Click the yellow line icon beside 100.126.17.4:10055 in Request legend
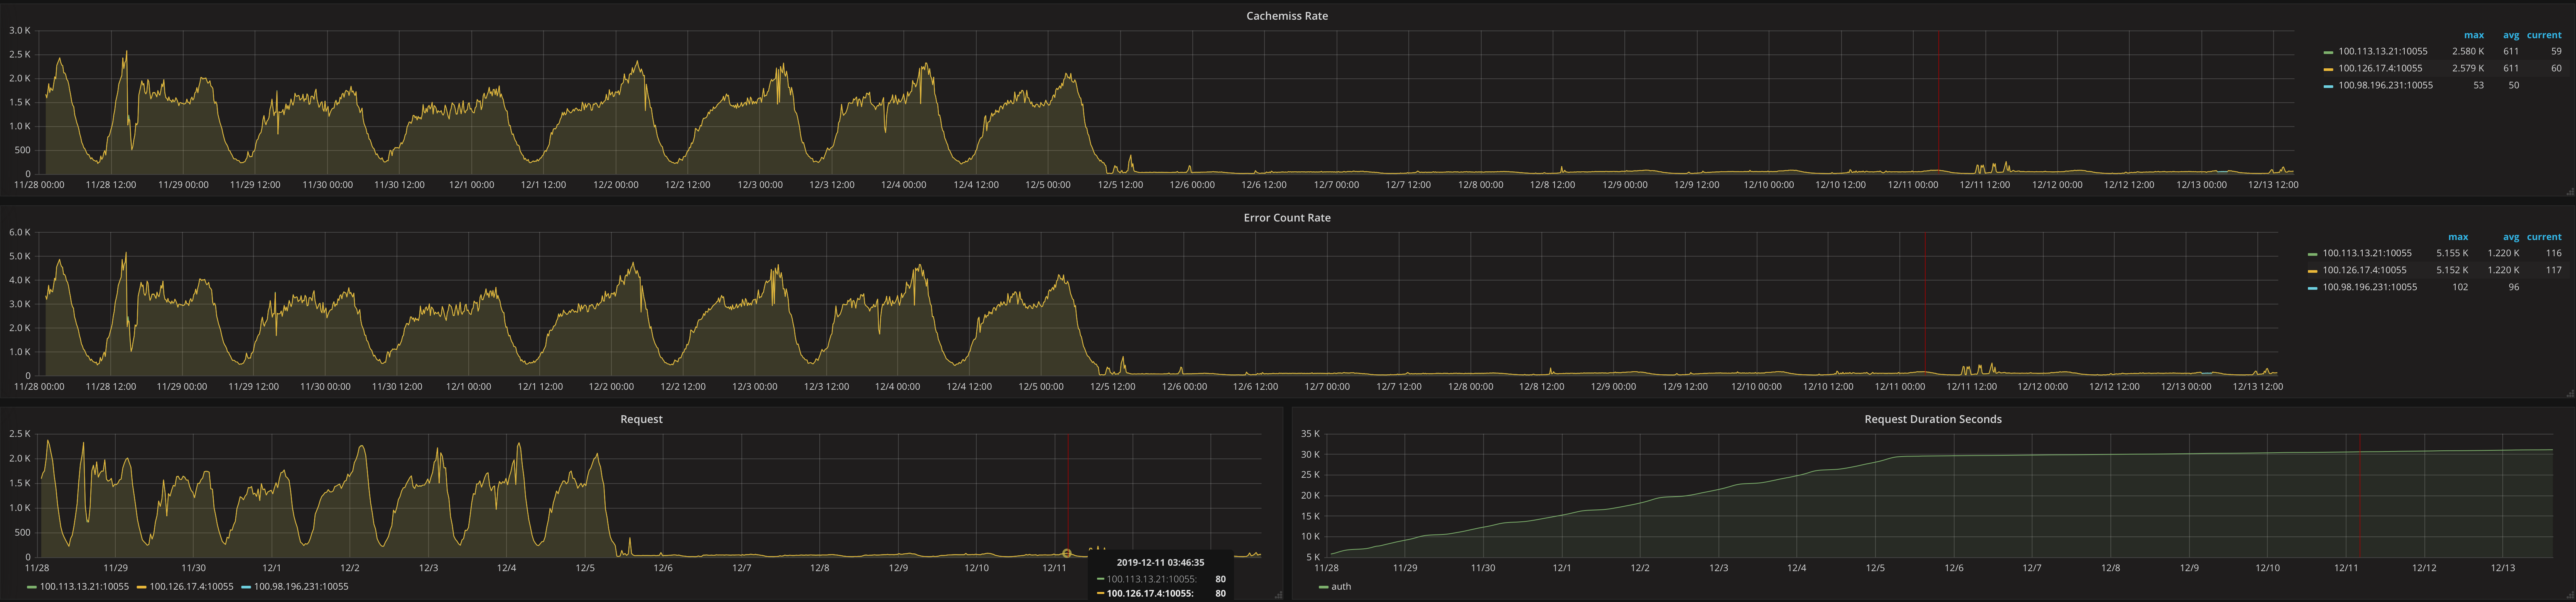This screenshot has width=2576, height=602. tap(142, 587)
